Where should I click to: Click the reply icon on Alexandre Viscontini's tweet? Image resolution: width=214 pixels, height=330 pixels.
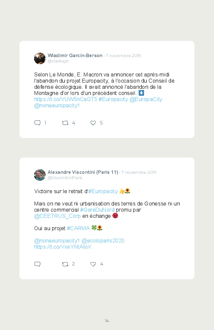coord(37,264)
